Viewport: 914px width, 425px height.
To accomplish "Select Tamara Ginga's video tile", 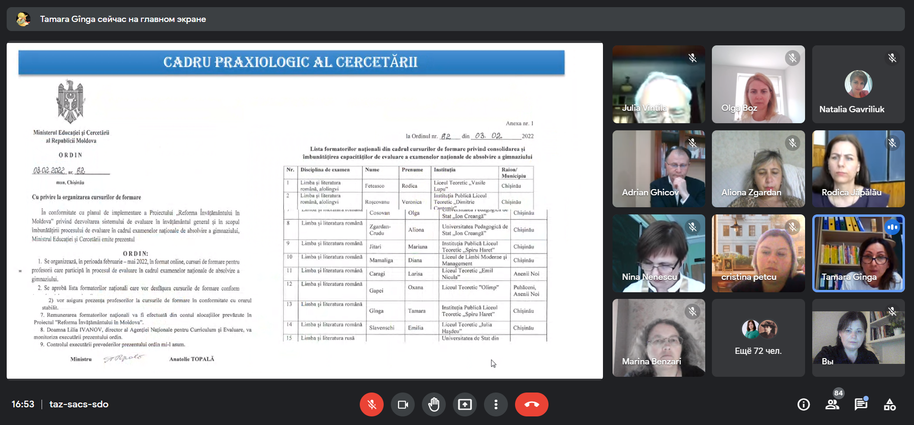I will [x=858, y=253].
